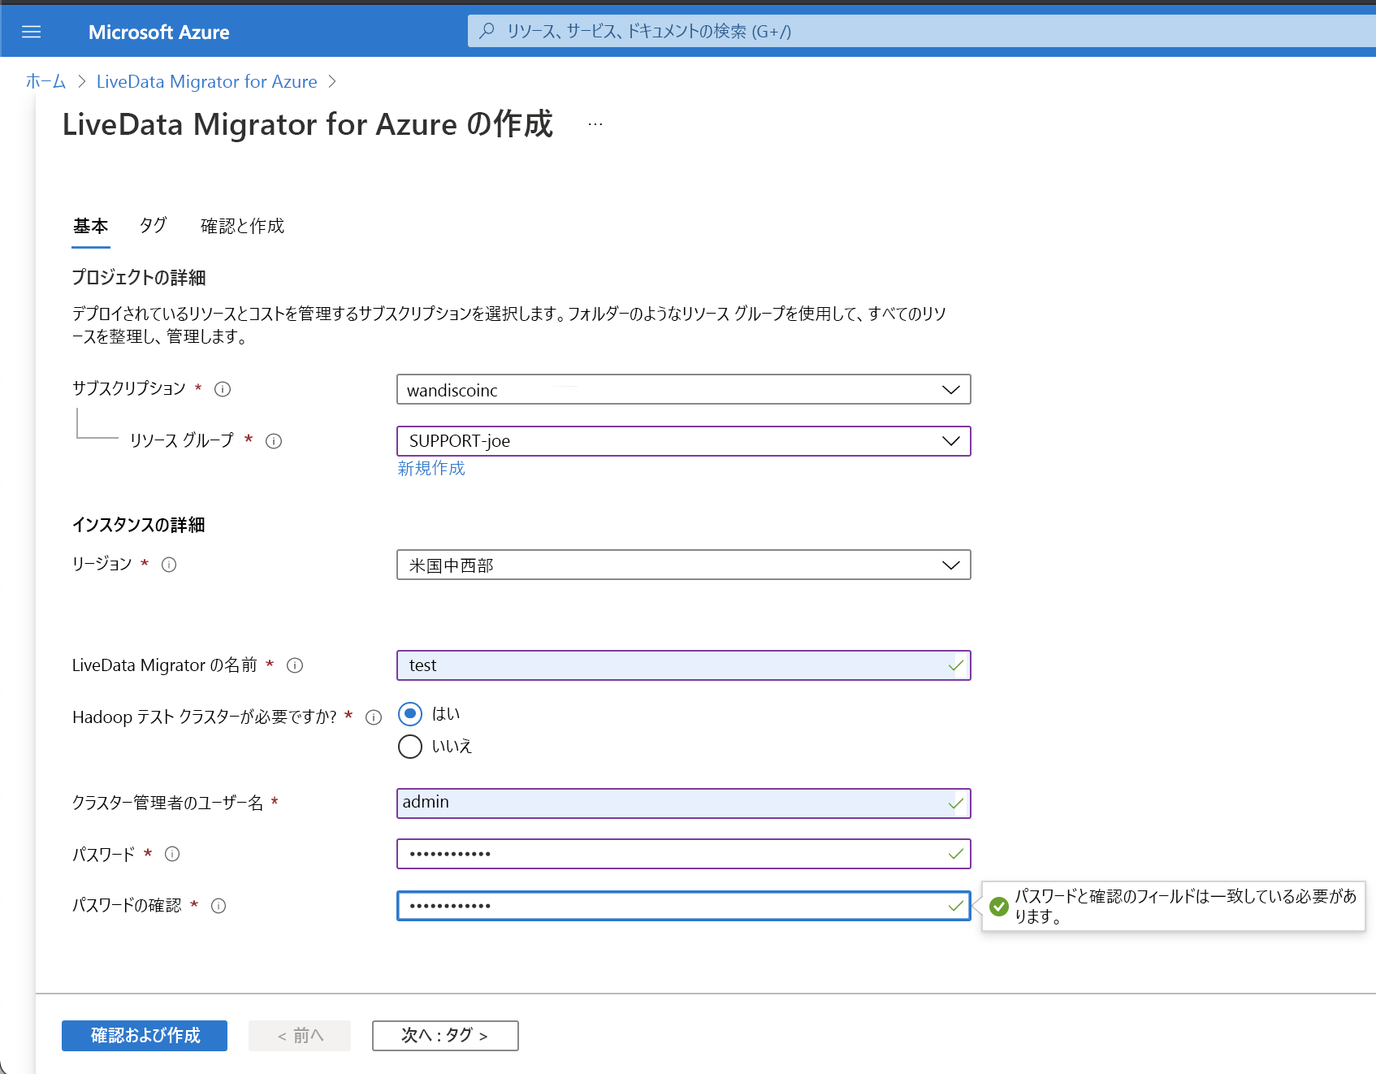Screen dimensions: 1376x1074
Task: Open リソース グループ dropdown SUPPORT-joe
Action: coord(684,441)
